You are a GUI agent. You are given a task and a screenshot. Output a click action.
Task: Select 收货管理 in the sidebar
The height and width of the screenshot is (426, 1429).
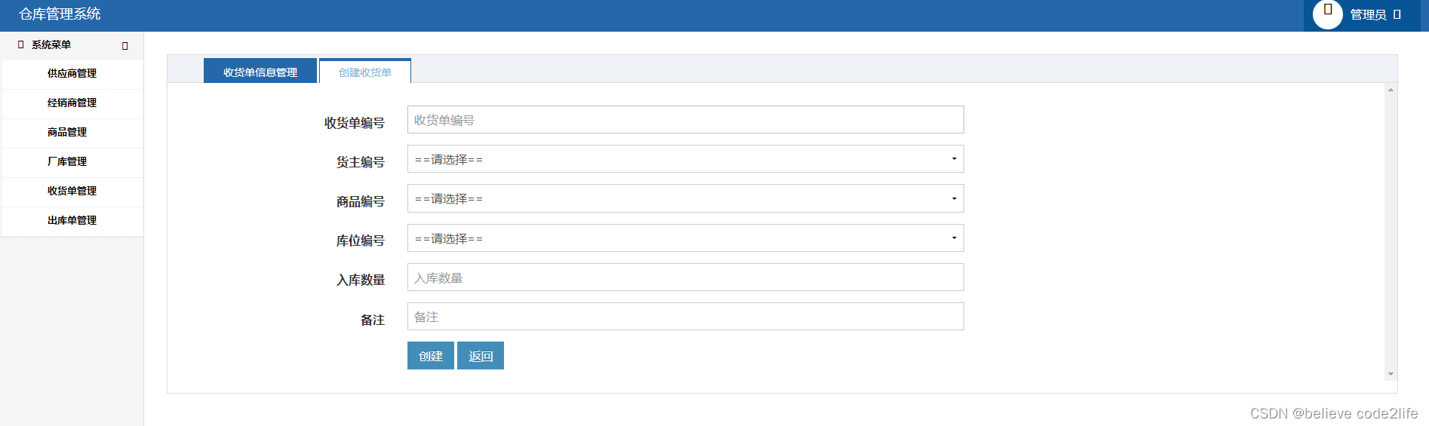pos(72,192)
